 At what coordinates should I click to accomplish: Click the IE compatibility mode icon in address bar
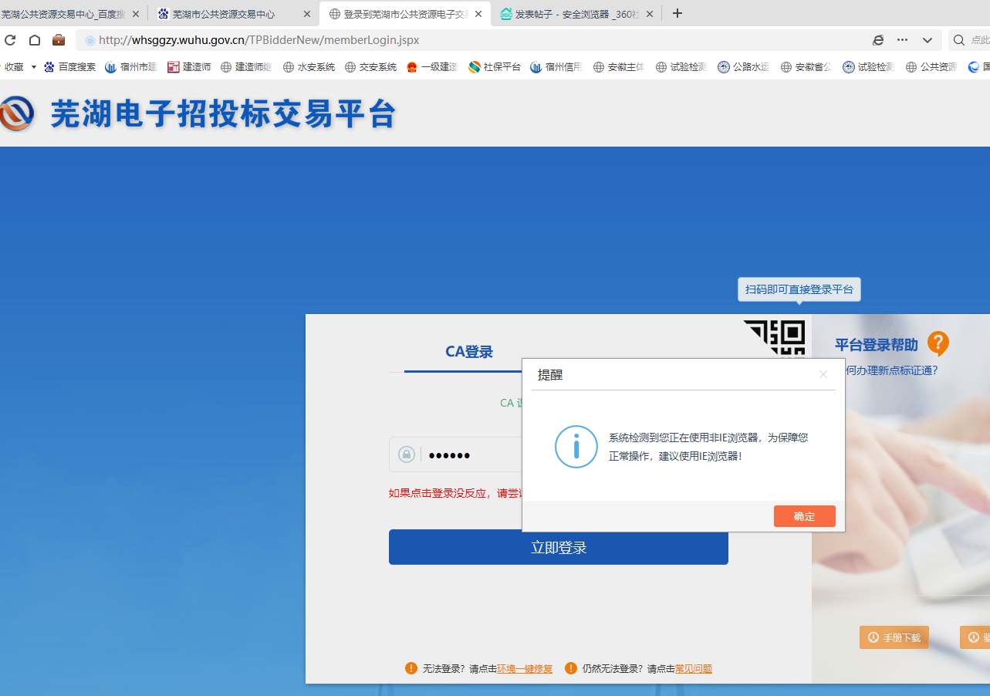pos(878,40)
